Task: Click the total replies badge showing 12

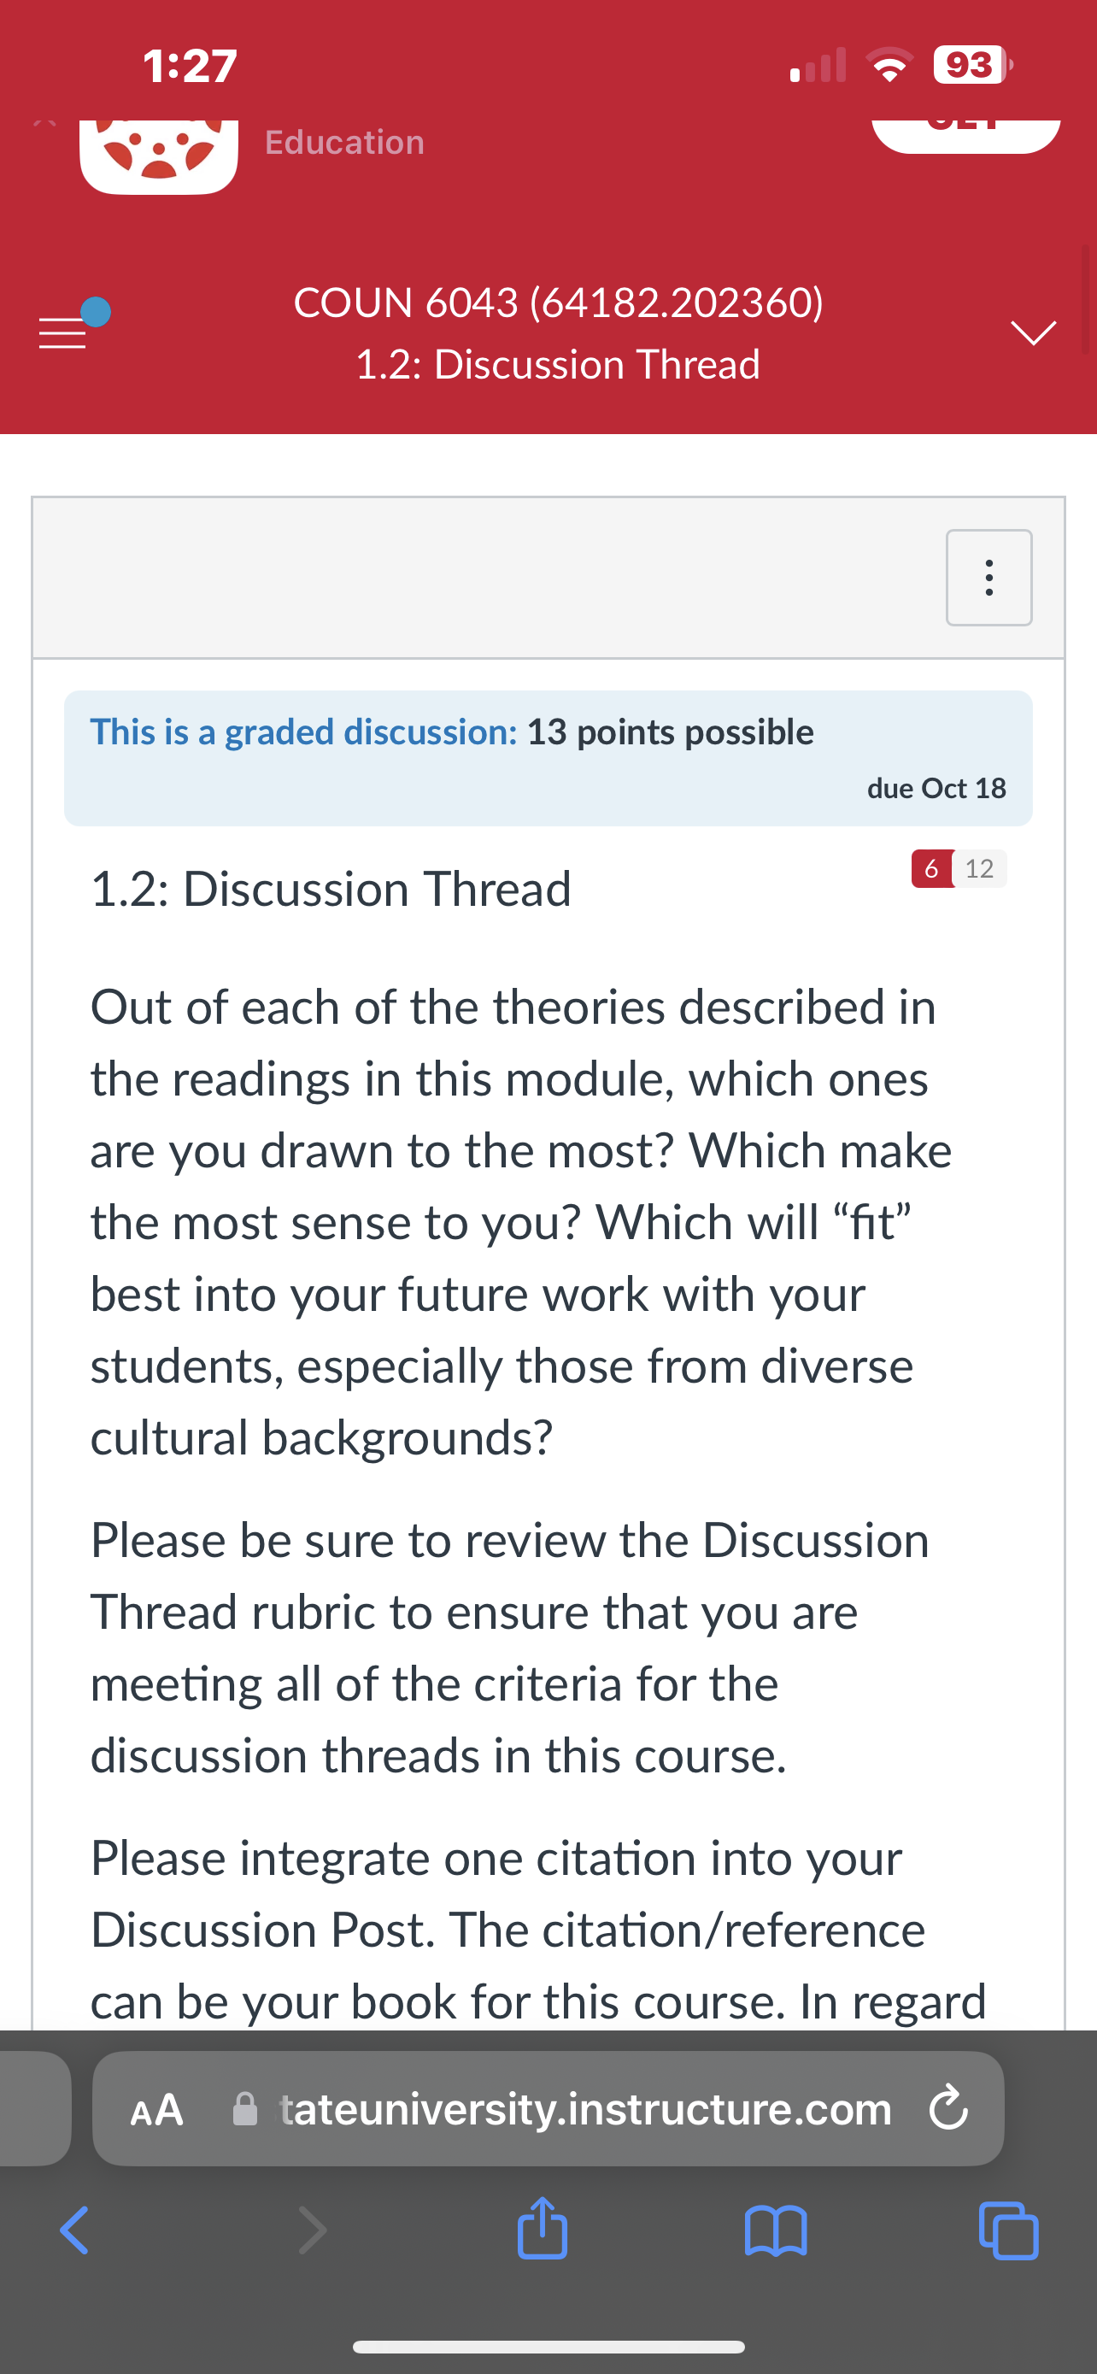Action: click(979, 868)
